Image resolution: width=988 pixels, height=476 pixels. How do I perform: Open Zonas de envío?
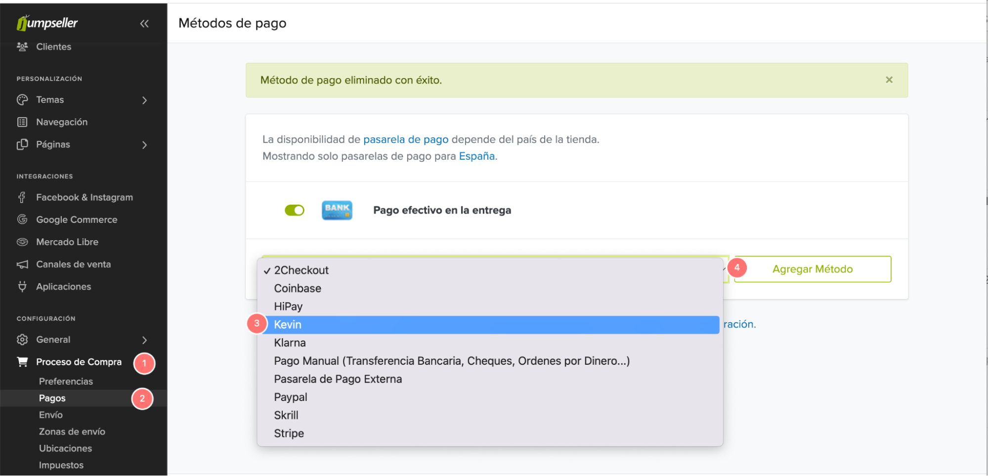[72, 432]
